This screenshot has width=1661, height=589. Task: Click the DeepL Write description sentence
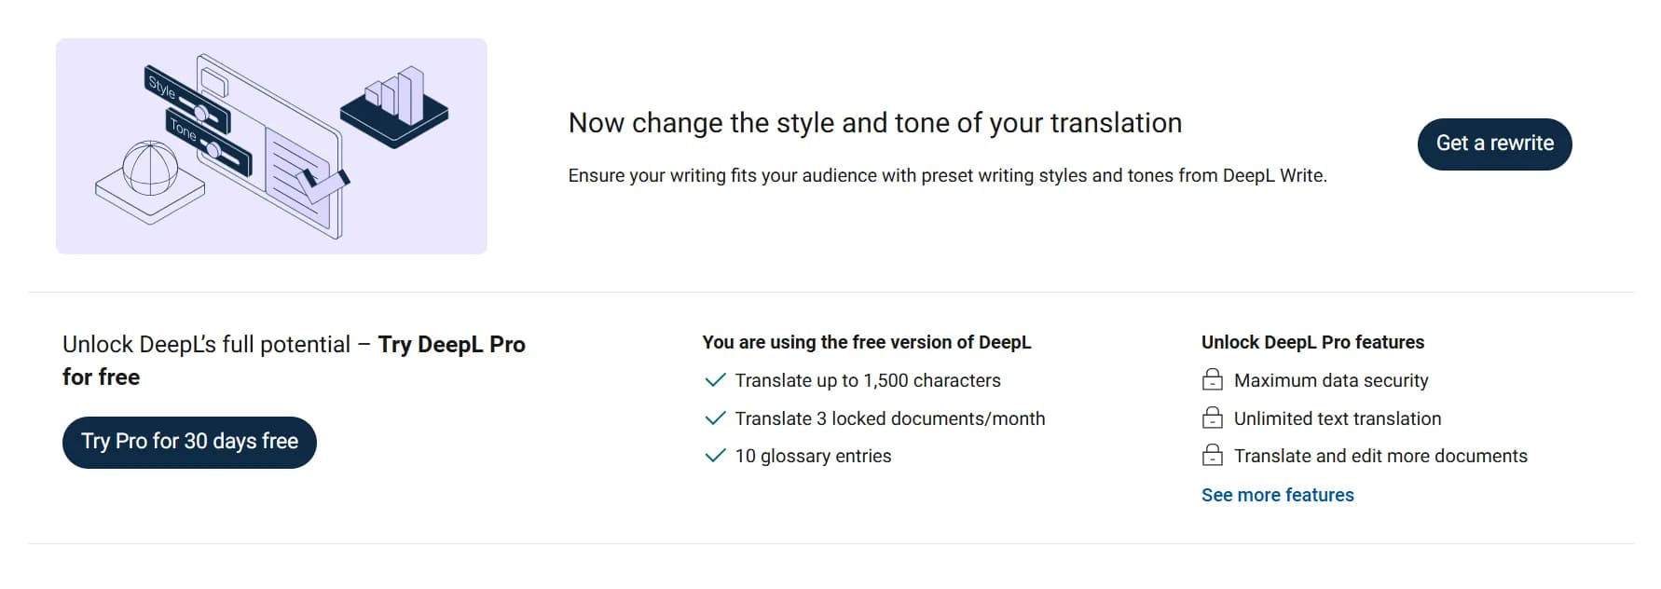pos(947,175)
